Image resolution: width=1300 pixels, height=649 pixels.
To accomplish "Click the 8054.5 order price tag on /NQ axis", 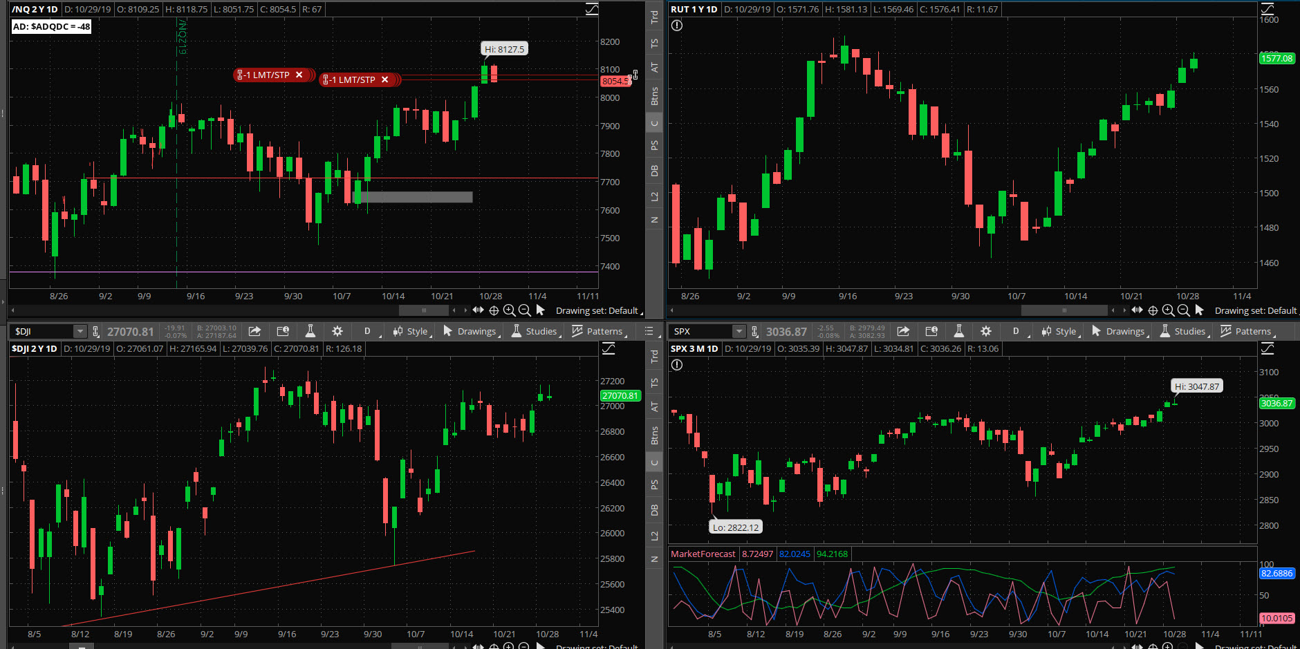I will coord(615,81).
